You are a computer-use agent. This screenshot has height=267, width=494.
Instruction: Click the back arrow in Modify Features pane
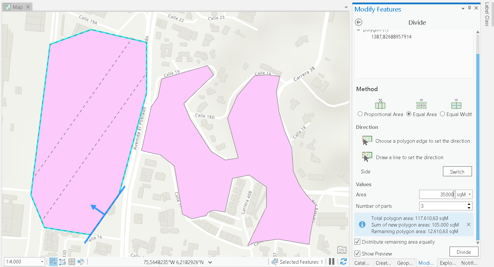(359, 22)
